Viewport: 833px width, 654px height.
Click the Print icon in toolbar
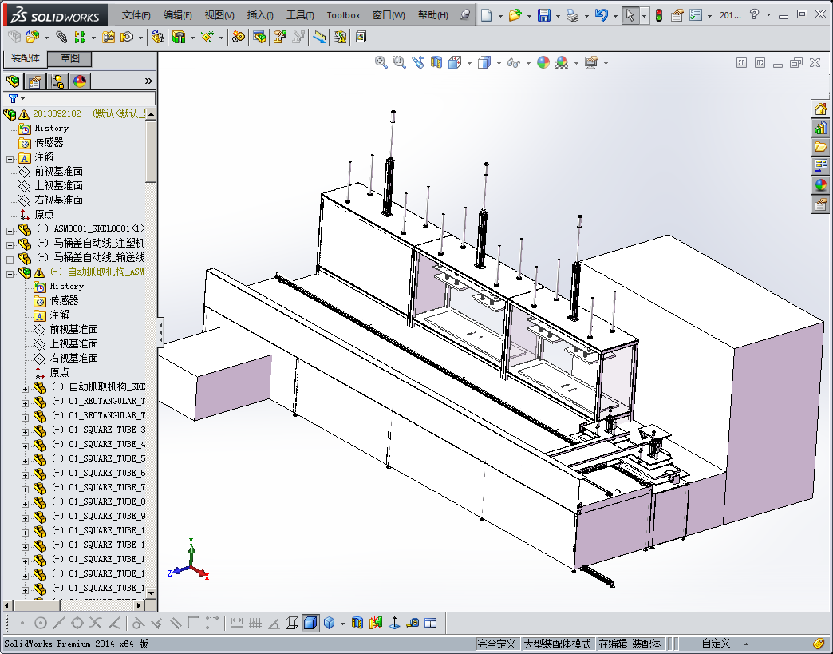coord(572,15)
